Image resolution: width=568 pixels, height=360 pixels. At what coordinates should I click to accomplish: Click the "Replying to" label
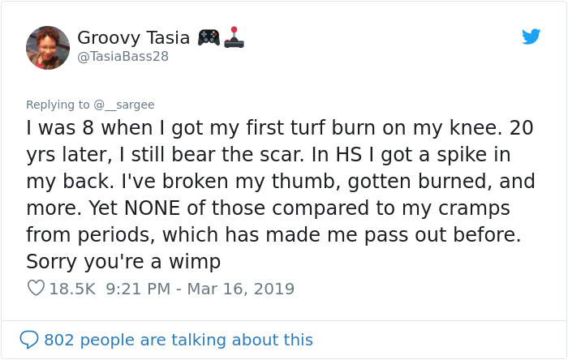[x=58, y=105]
